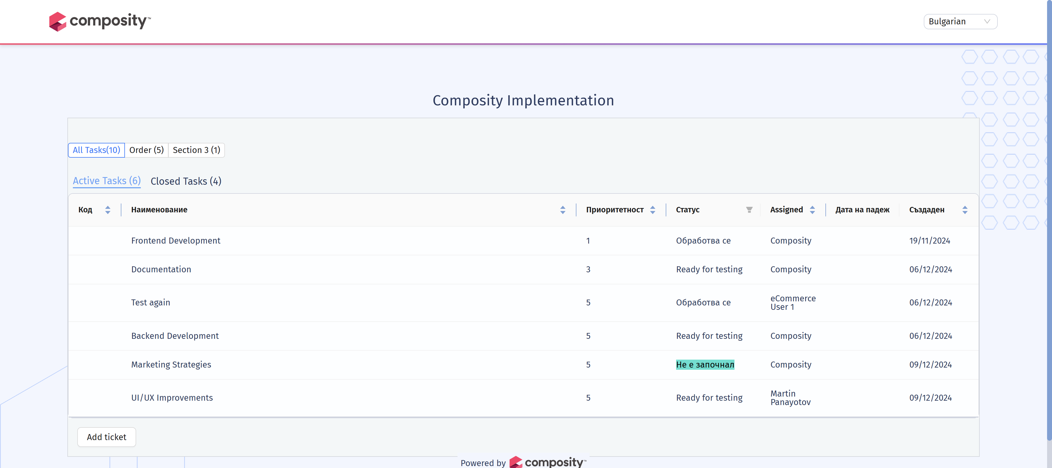This screenshot has width=1052, height=468.
Task: Switch to the Active Tasks (6) tab
Action: tap(107, 181)
